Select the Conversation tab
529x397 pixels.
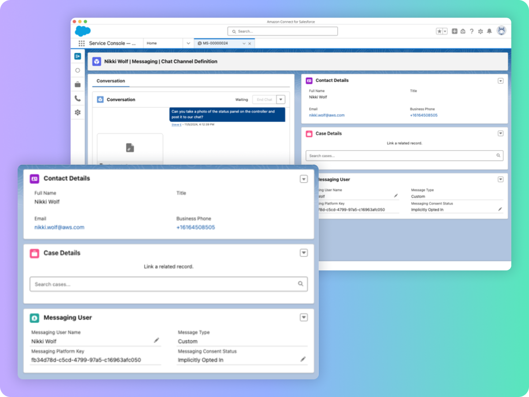(x=111, y=81)
